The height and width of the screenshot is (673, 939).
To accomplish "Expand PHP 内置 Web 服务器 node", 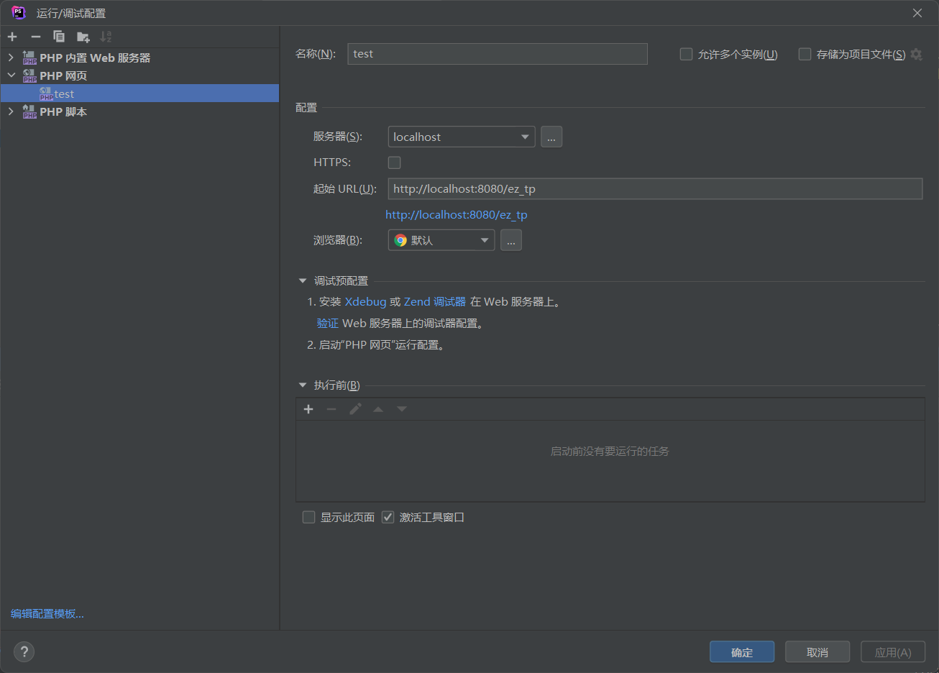I will tap(11, 58).
